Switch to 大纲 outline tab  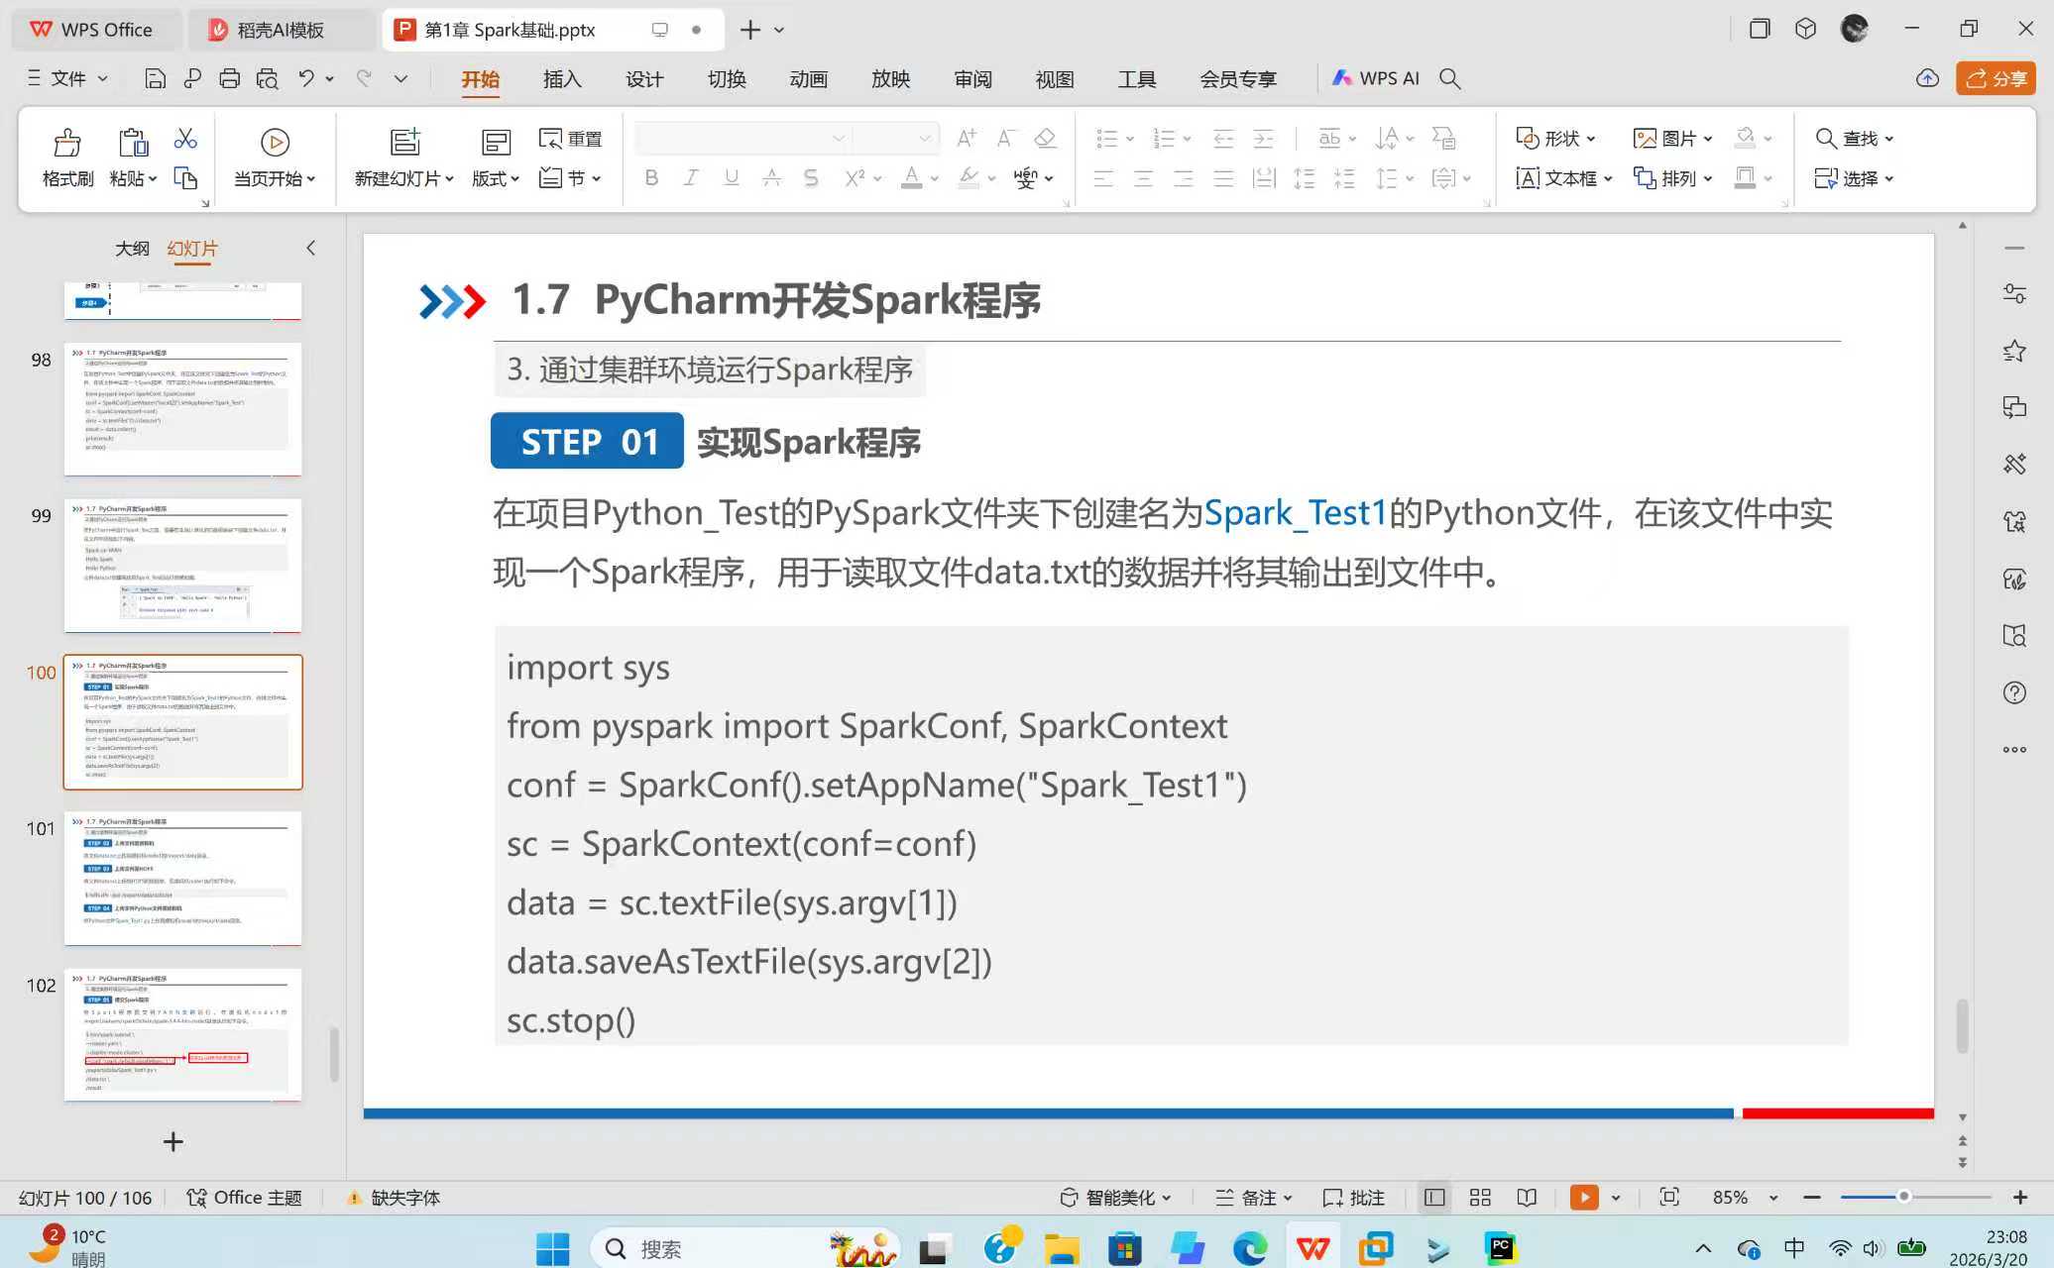click(132, 249)
